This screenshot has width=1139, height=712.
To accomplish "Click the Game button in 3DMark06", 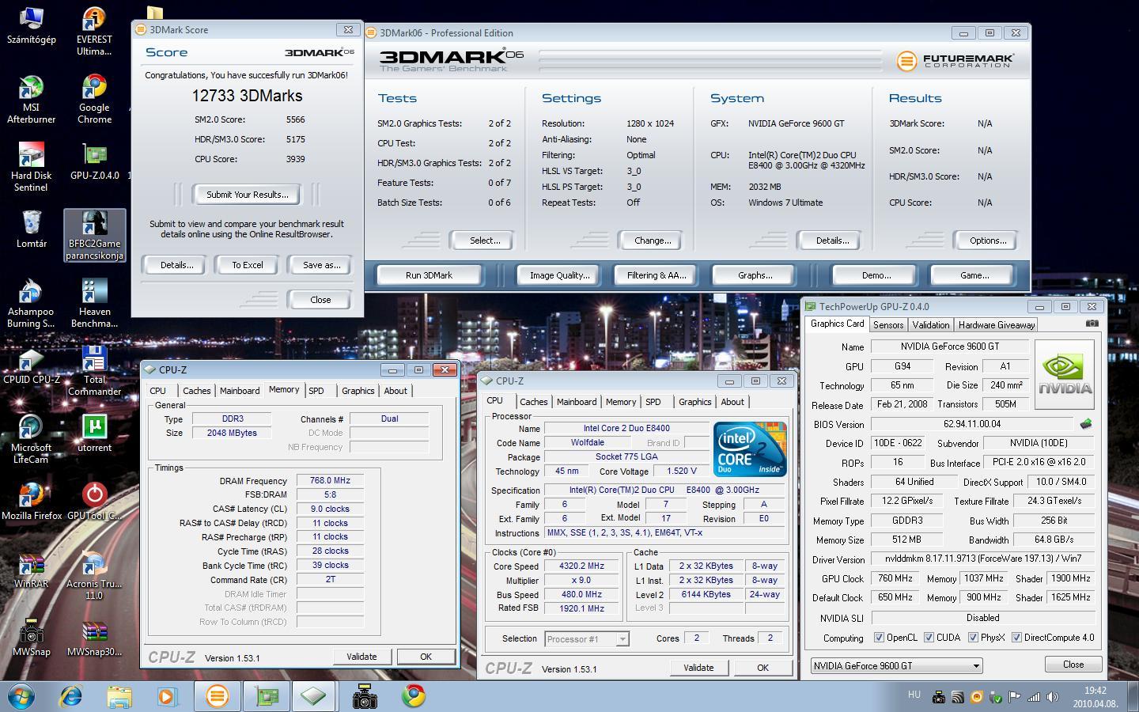I will click(x=974, y=275).
